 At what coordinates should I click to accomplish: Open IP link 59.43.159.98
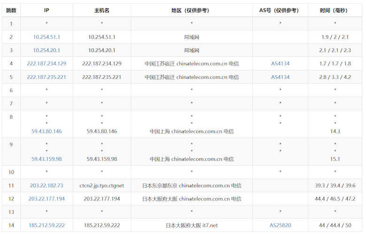pos(46,159)
